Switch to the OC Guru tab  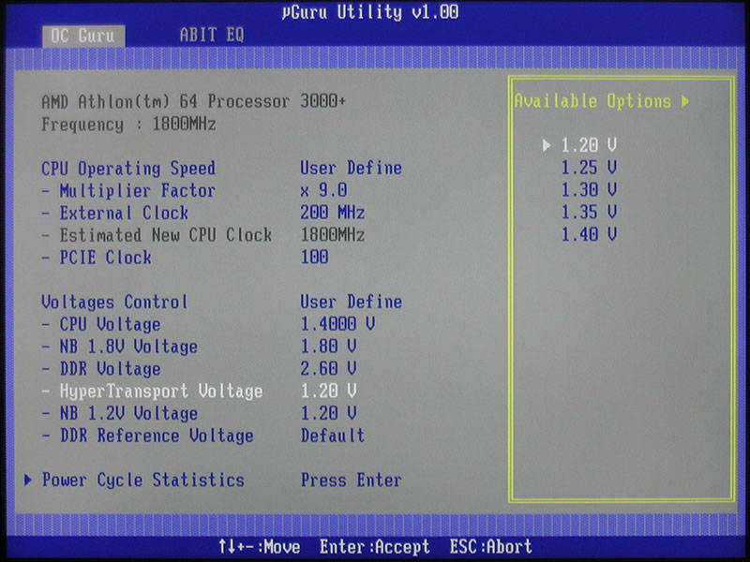point(83,36)
